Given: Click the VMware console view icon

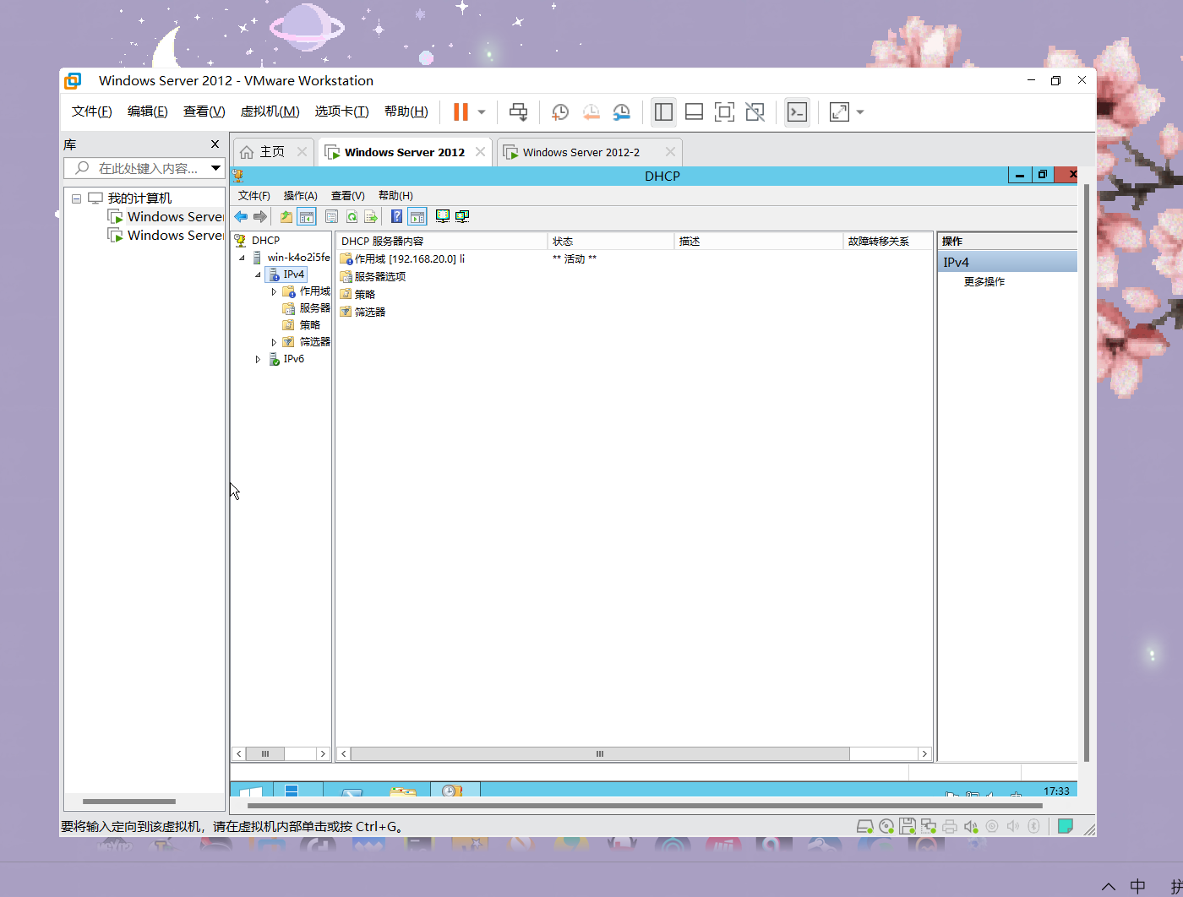Looking at the screenshot, I should pyautogui.click(x=797, y=111).
